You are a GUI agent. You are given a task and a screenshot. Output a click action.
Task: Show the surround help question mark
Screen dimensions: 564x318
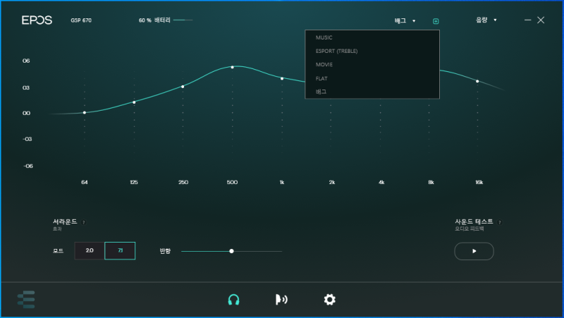(84, 222)
